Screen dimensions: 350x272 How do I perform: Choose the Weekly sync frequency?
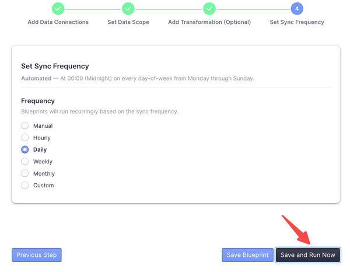pyautogui.click(x=24, y=161)
